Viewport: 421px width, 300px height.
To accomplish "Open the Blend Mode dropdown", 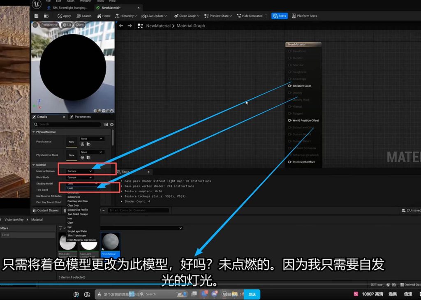I will [80, 178].
